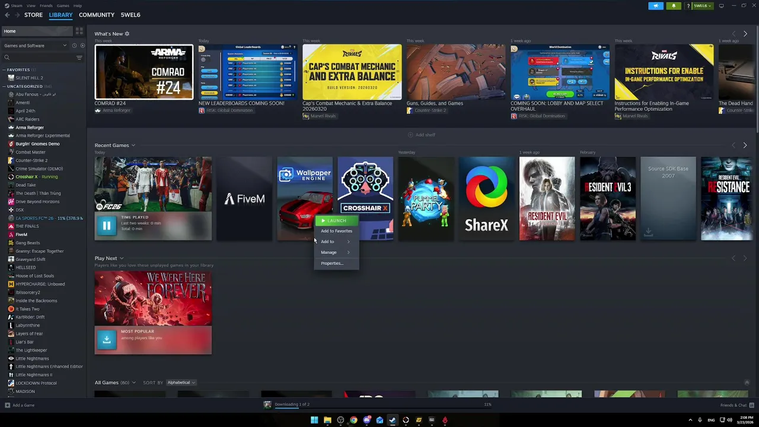Open the 5WEL6 profile tab
Image resolution: width=759 pixels, height=427 pixels.
click(130, 15)
